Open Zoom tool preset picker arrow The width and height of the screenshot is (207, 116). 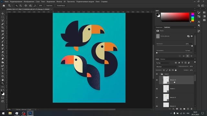pyautogui.click(x=12, y=6)
